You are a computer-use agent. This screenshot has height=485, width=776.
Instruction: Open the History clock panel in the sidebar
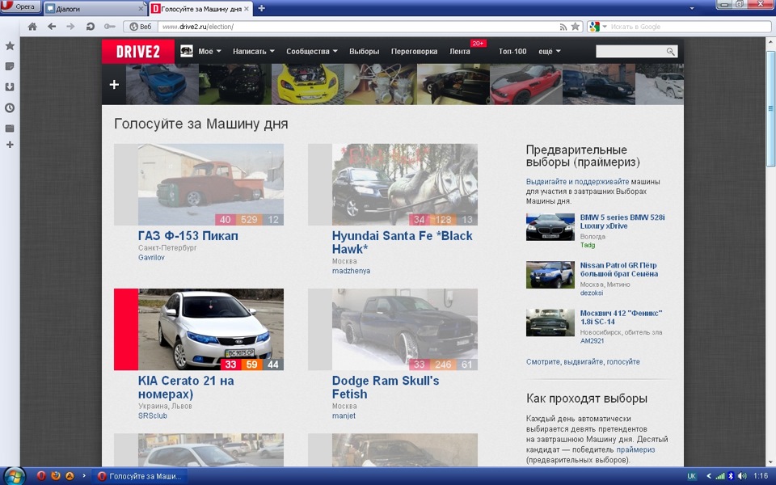click(x=11, y=107)
